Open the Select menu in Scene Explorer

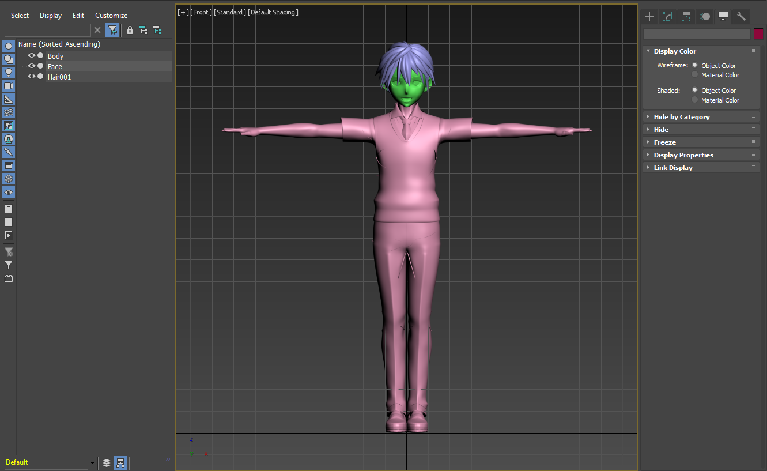(x=20, y=16)
